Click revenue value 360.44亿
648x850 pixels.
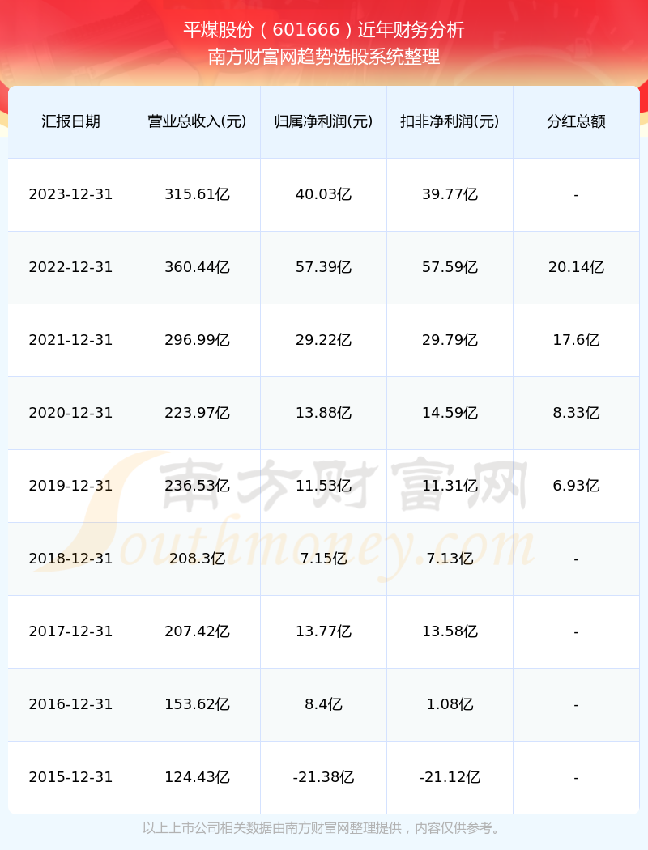coord(198,267)
